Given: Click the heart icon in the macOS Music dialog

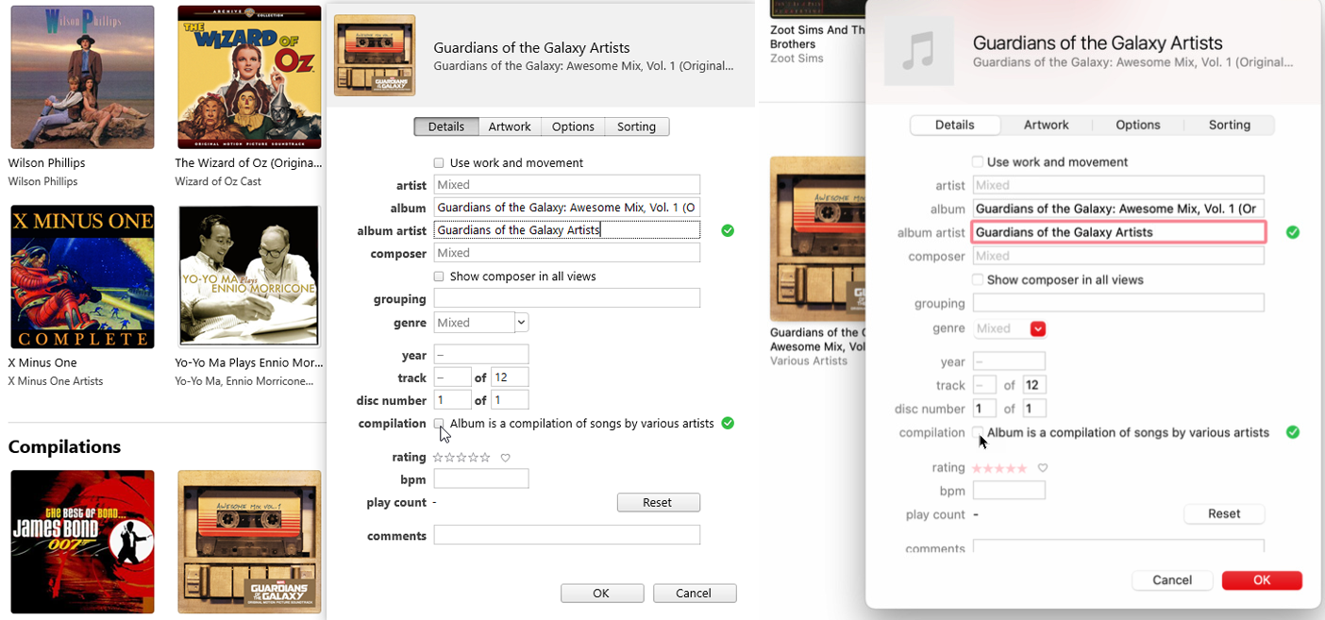Looking at the screenshot, I should coord(1043,468).
